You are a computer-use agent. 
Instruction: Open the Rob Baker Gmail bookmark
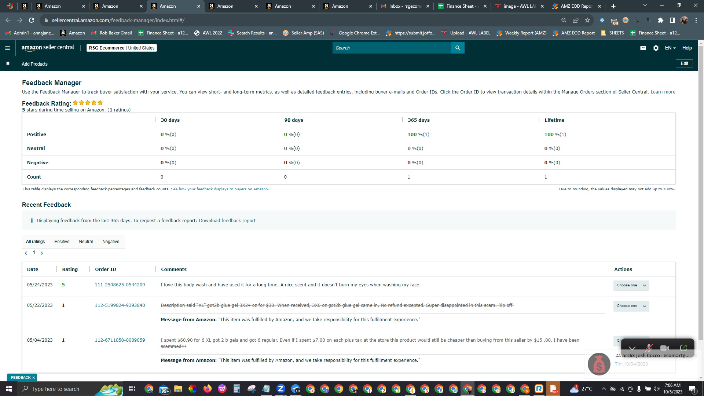(111, 33)
